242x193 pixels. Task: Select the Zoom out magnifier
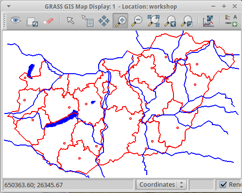tap(137, 21)
